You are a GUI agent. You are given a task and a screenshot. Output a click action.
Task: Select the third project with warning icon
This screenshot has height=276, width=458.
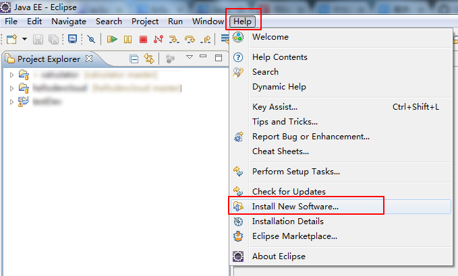pyautogui.click(x=24, y=102)
